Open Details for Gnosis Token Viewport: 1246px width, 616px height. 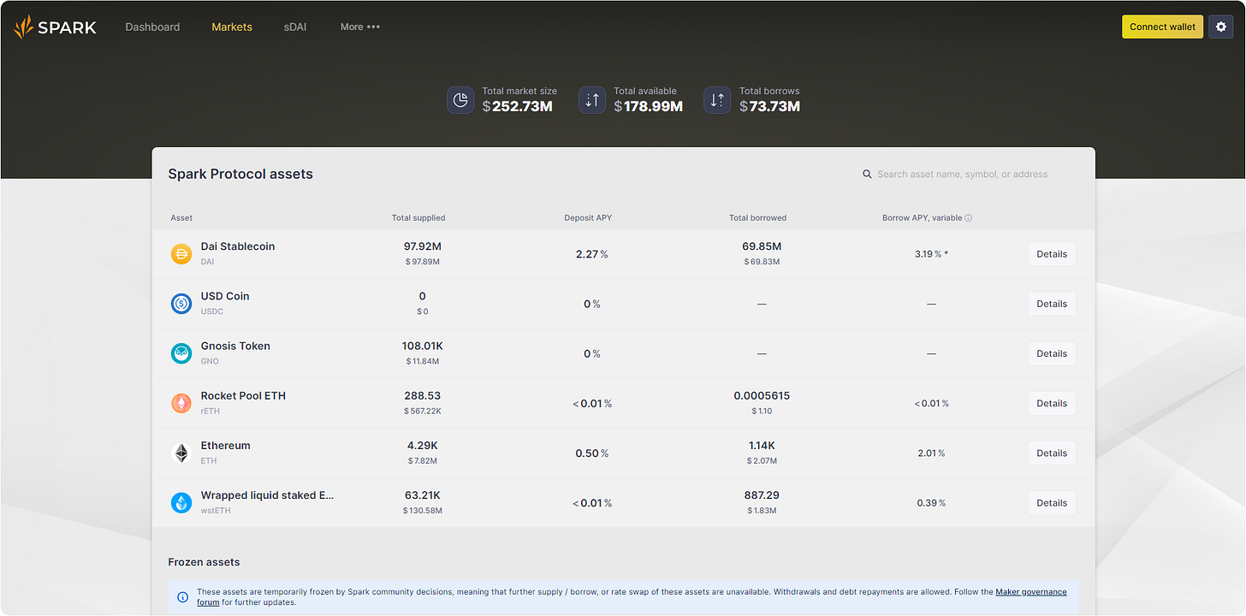(x=1052, y=353)
